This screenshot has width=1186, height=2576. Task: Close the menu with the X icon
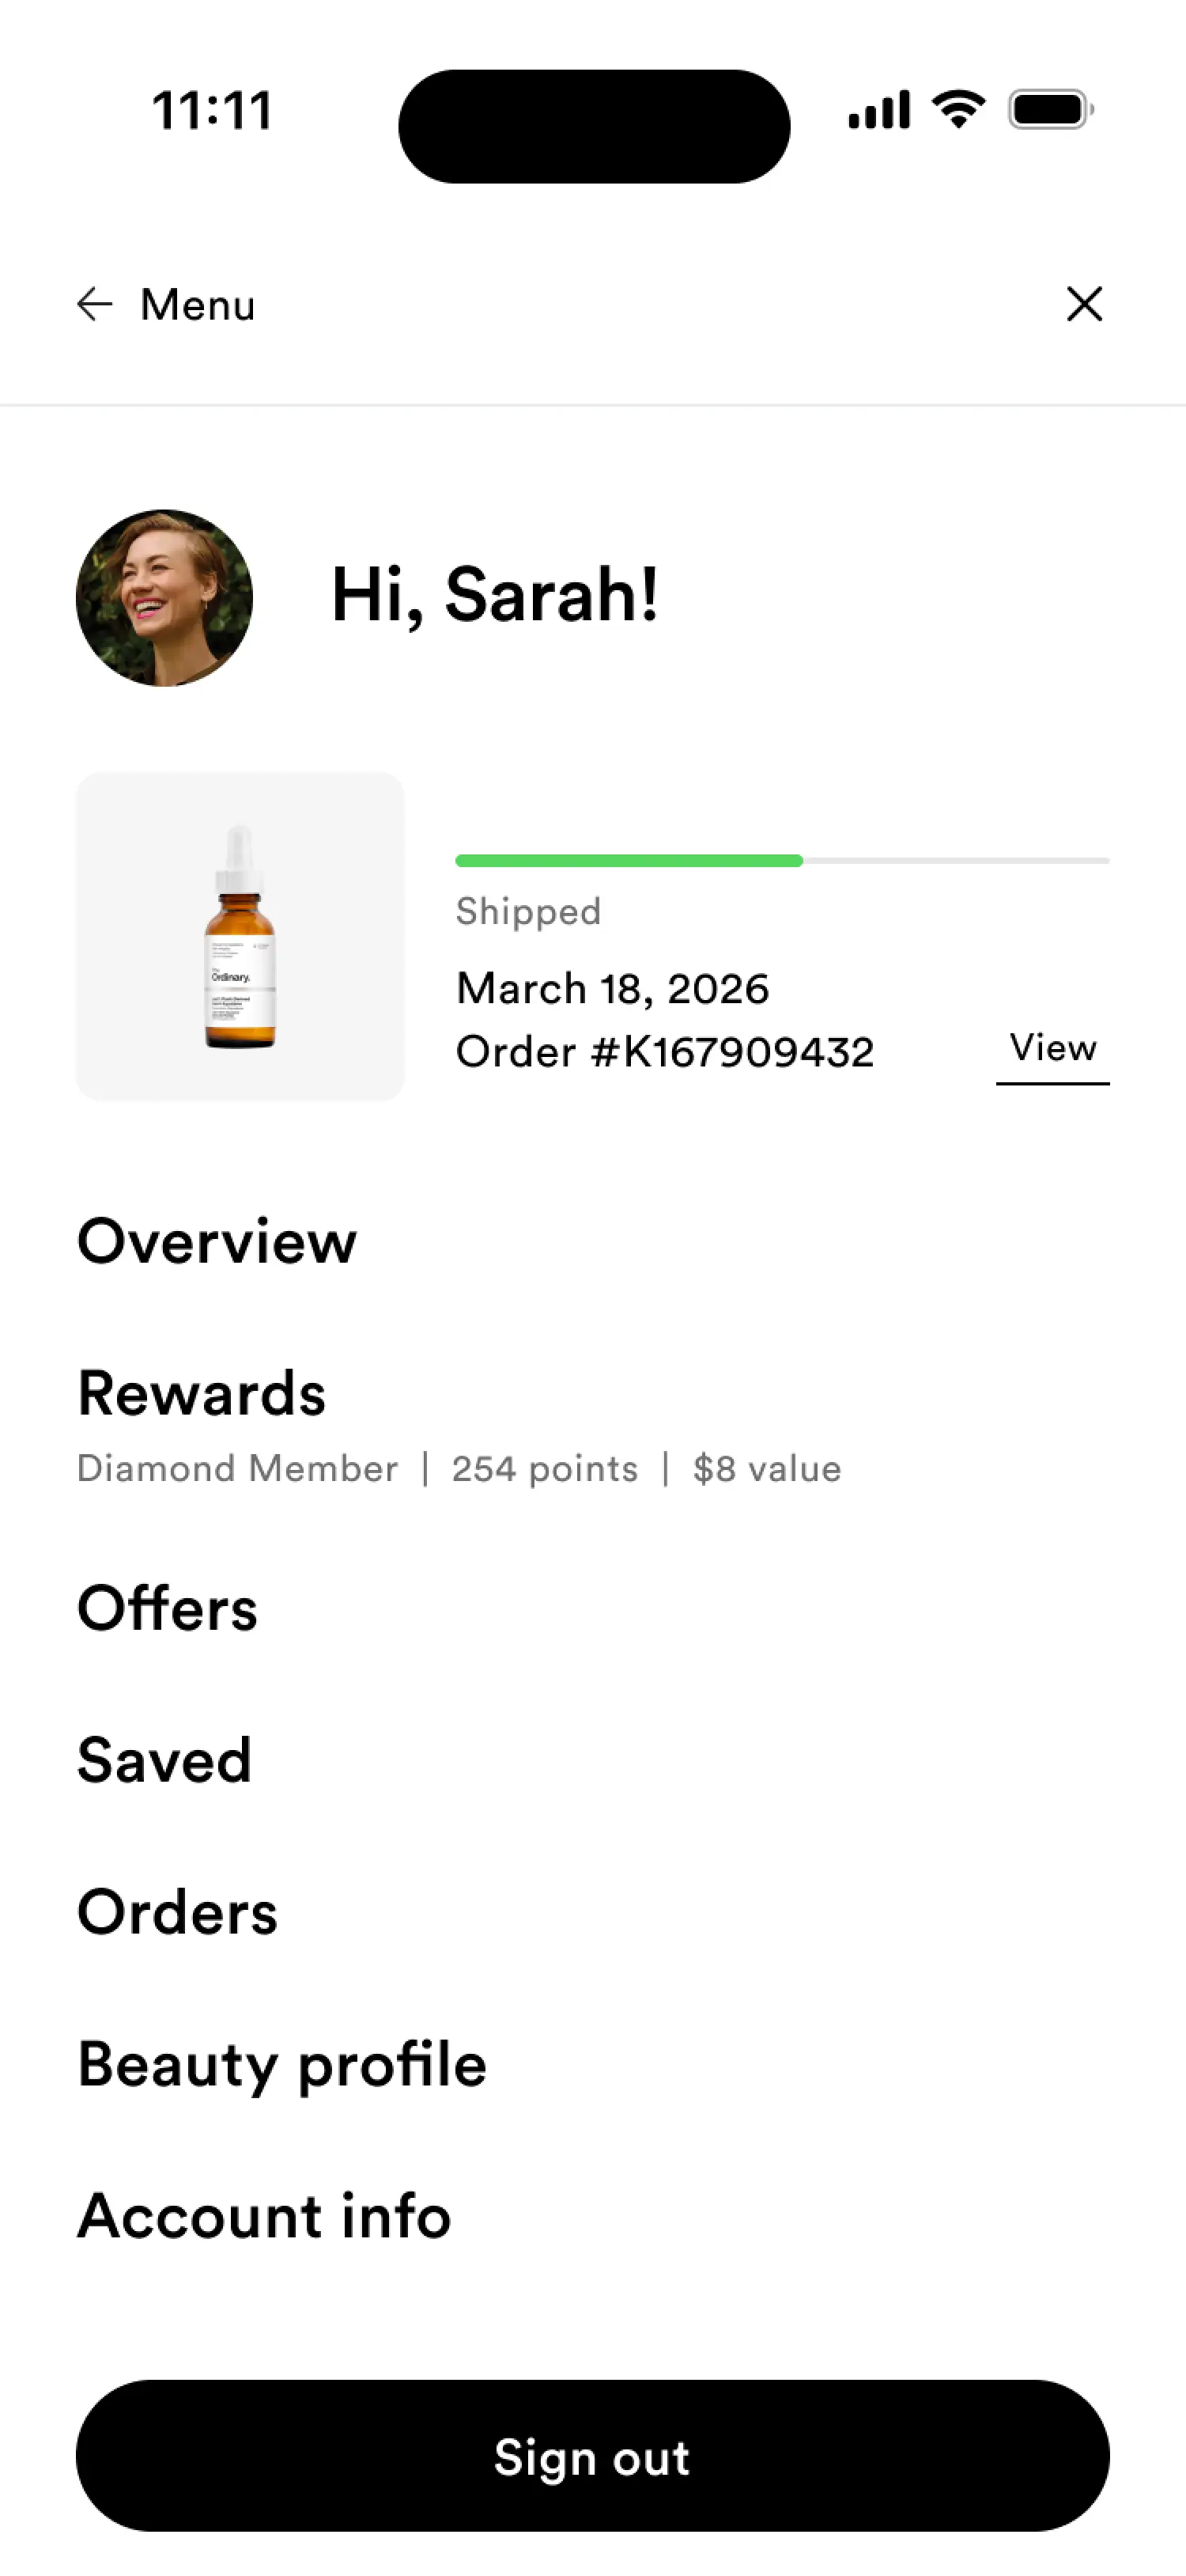(1083, 304)
